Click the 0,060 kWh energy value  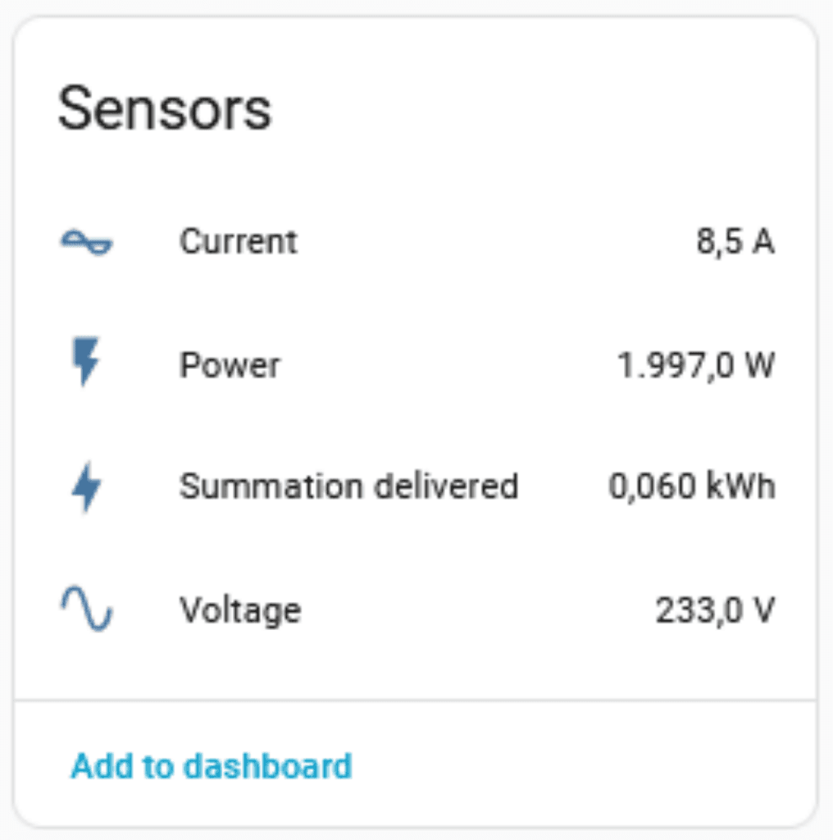[693, 486]
